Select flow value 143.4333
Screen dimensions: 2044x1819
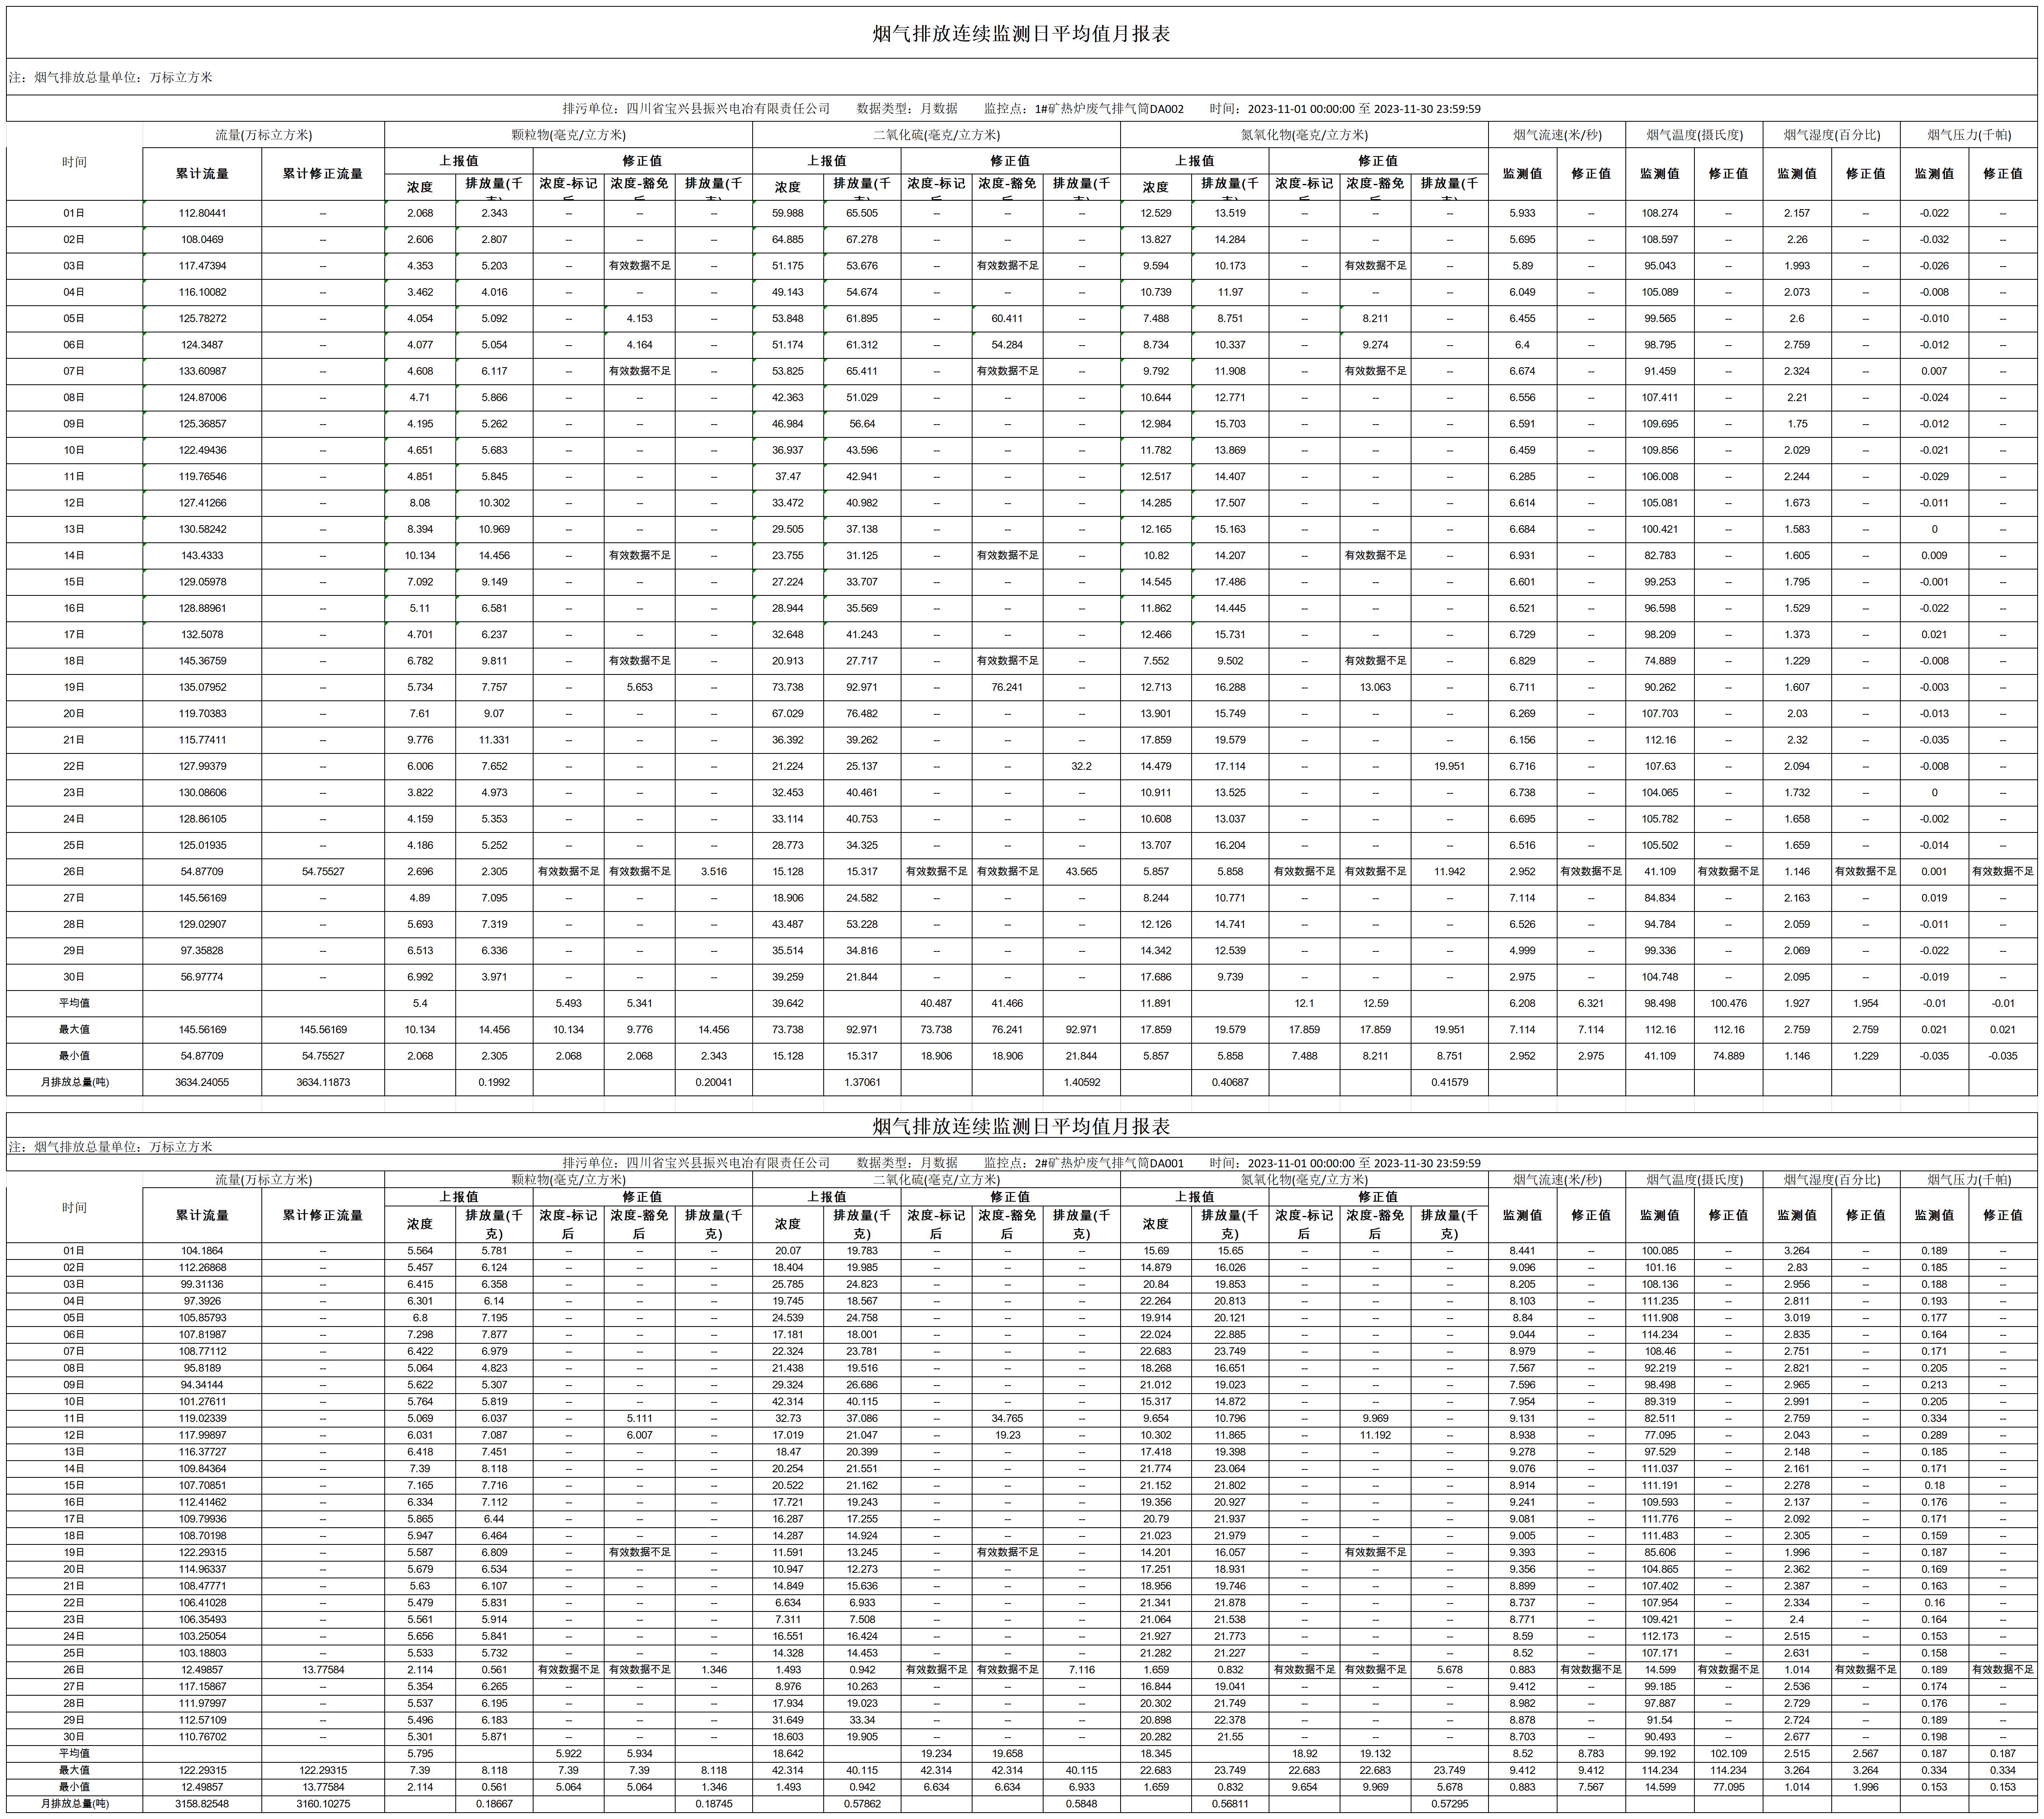pyautogui.click(x=202, y=555)
